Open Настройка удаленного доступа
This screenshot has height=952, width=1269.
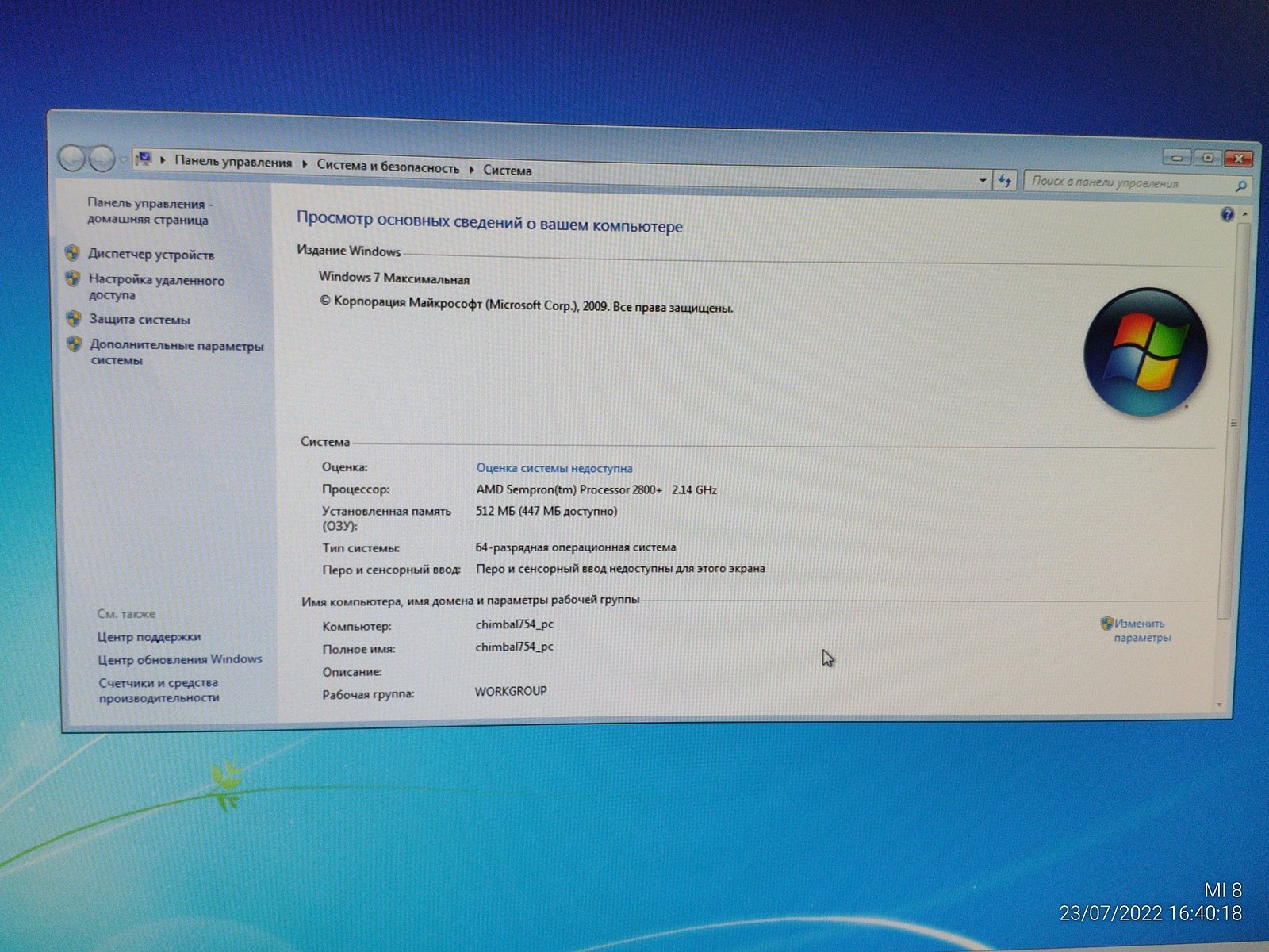point(156,287)
